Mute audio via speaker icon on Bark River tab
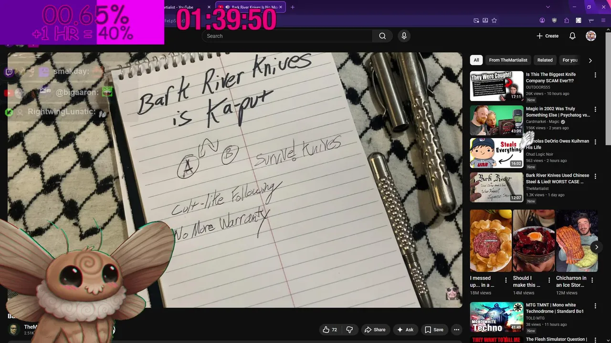Screen dimensions: 611x343 coord(227,7)
